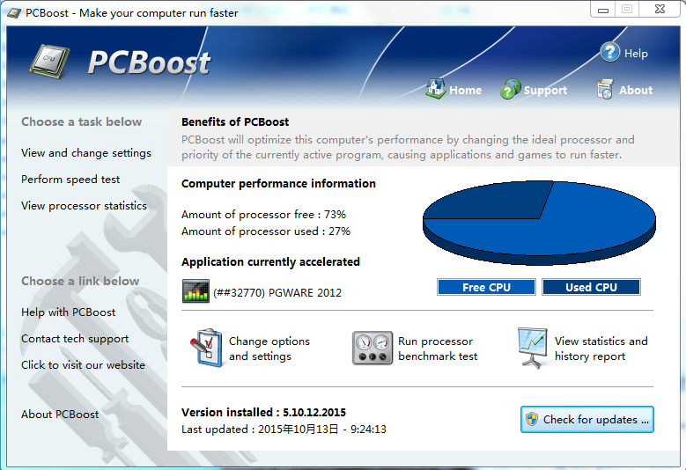Viewport: 686px width, 470px height.
Task: Click "Computer performance information" heading
Action: click(x=278, y=184)
